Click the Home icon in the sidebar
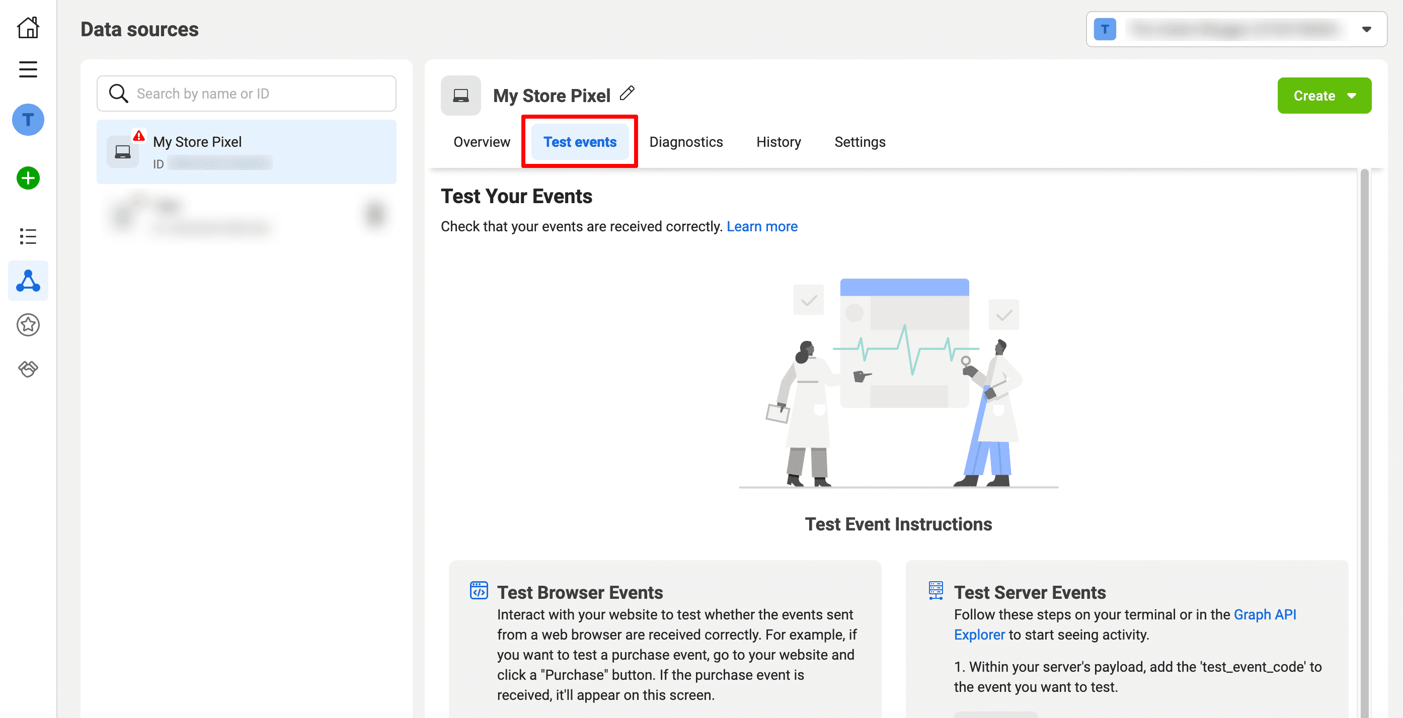The width and height of the screenshot is (1403, 718). pos(28,27)
